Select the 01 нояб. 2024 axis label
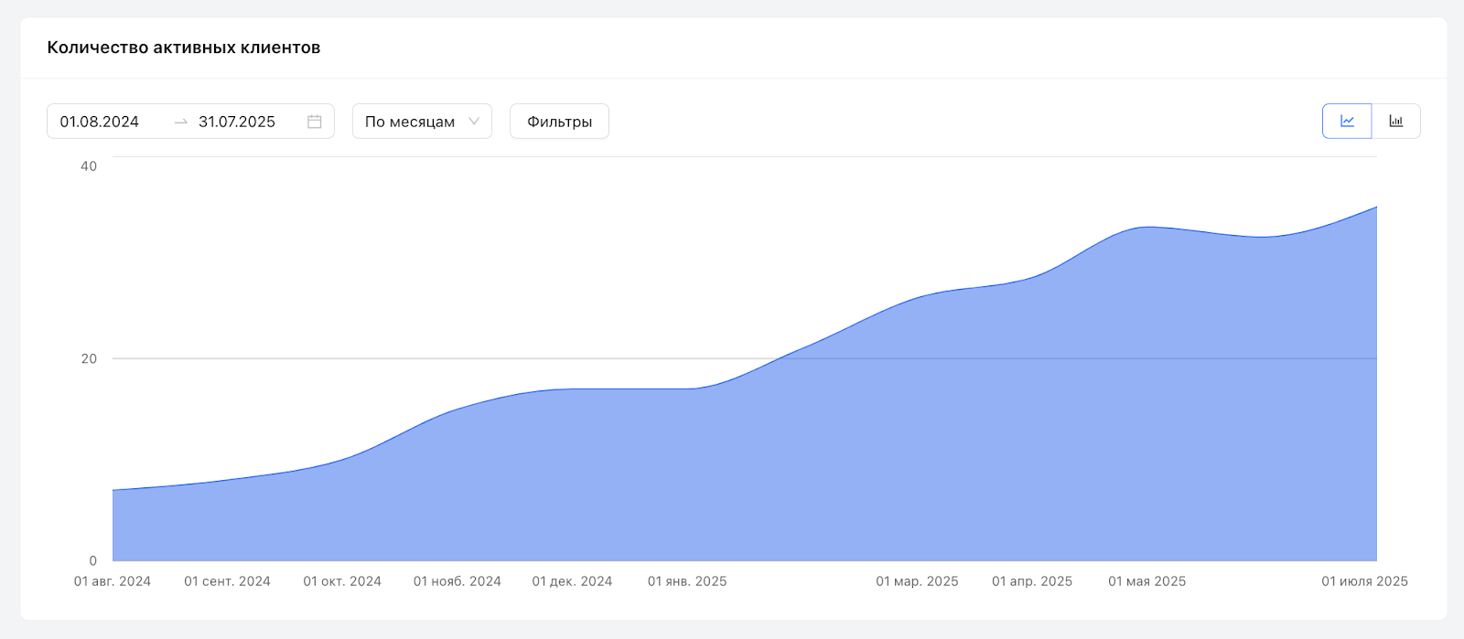This screenshot has width=1464, height=639. pos(457,581)
